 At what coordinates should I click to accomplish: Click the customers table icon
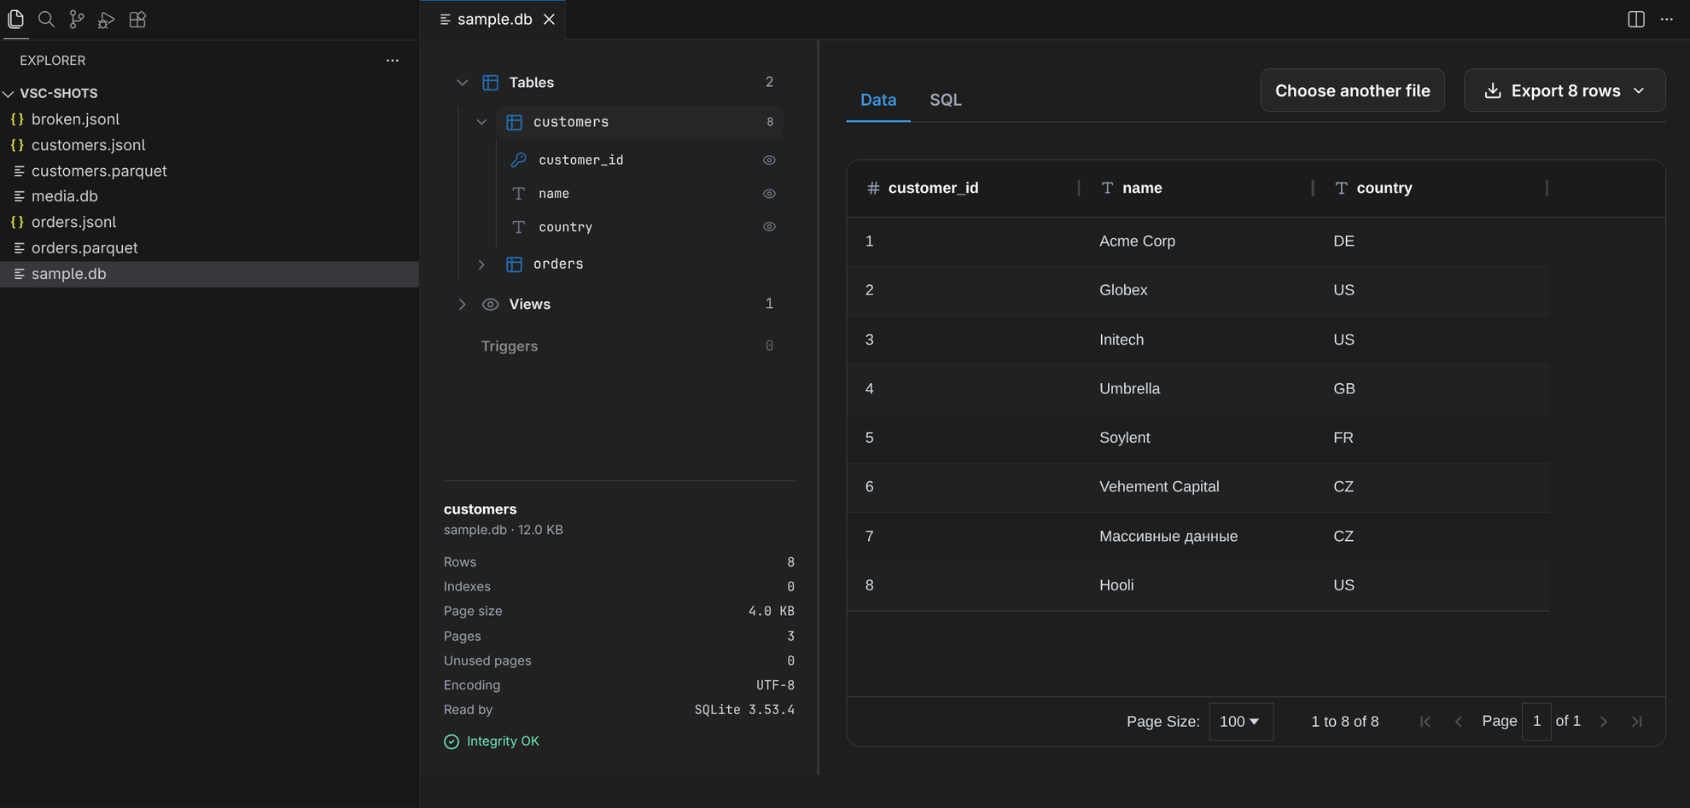pyautogui.click(x=514, y=122)
